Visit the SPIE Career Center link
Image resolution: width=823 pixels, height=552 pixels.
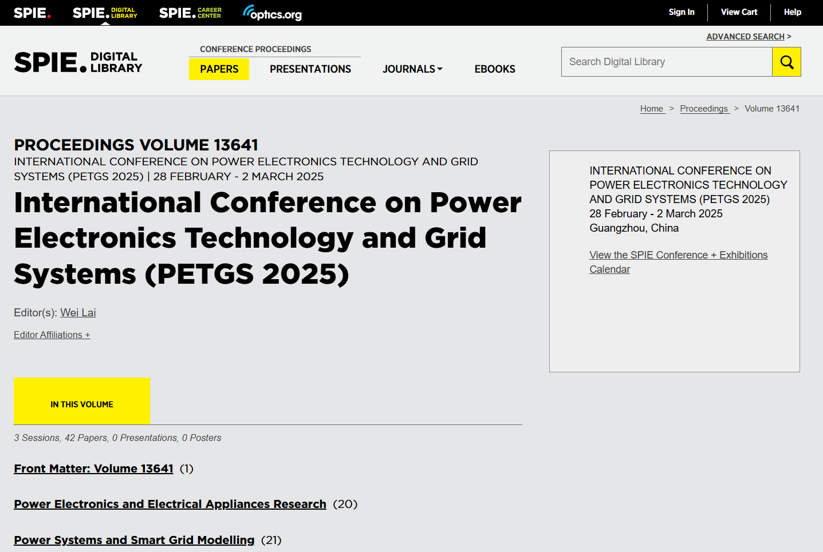tap(190, 13)
